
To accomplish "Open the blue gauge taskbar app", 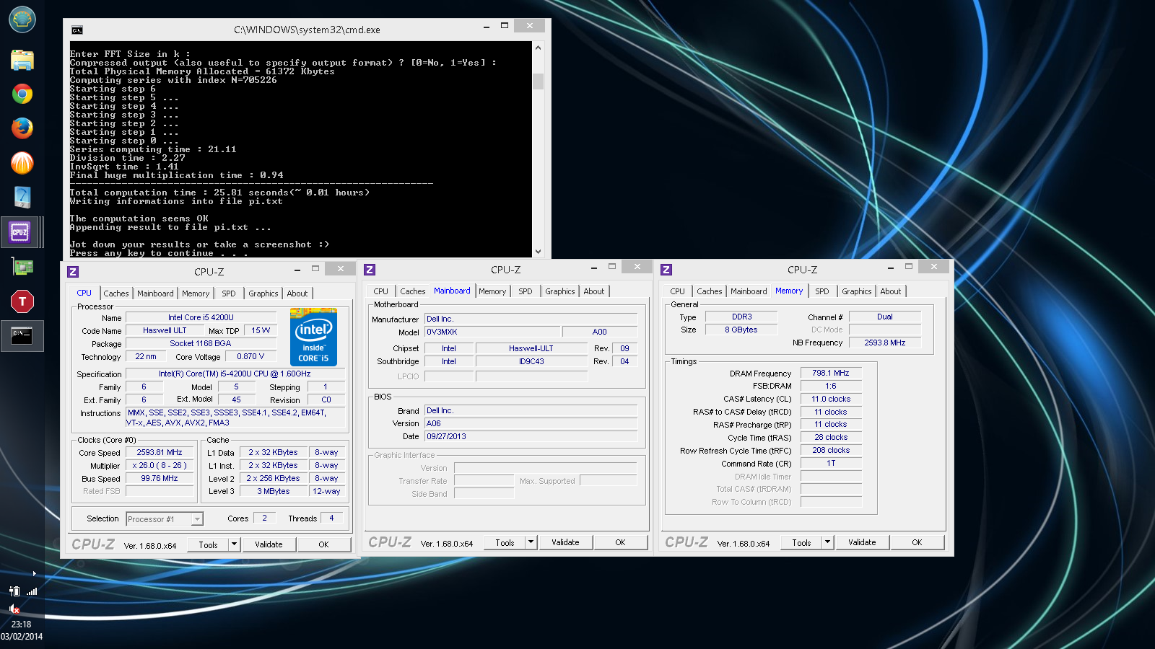I will pos(22,197).
